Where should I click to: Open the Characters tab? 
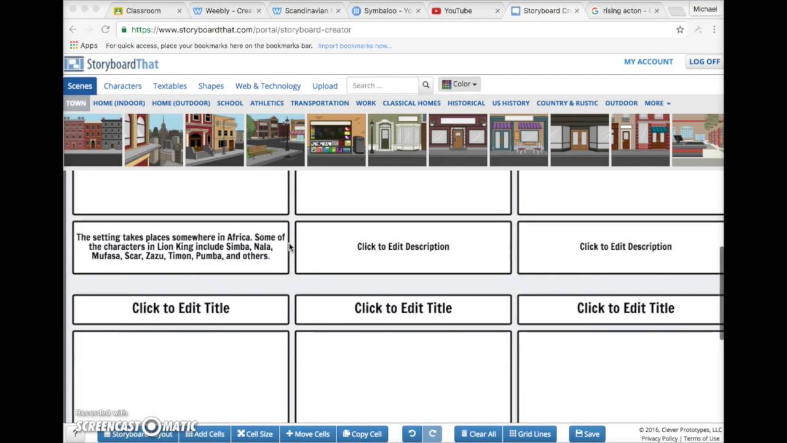pyautogui.click(x=122, y=86)
